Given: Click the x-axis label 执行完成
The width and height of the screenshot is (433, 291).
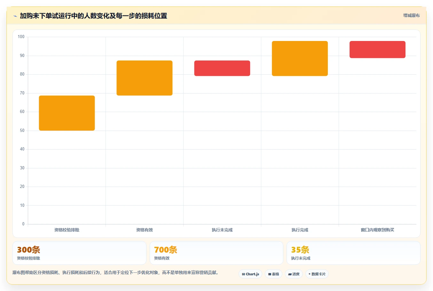Looking at the screenshot, I should [300, 230].
